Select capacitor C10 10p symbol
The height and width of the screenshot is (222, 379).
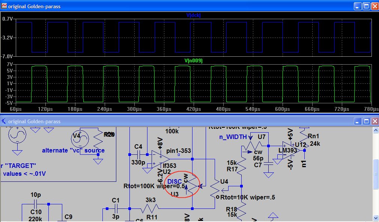(x=36, y=204)
